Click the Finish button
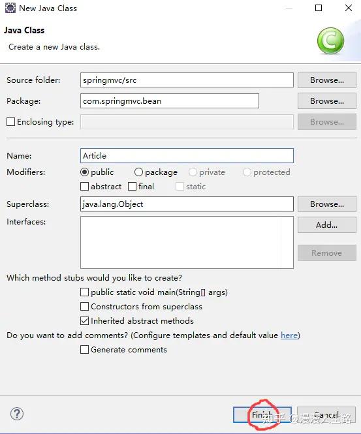This screenshot has height=434, width=361. tap(262, 414)
